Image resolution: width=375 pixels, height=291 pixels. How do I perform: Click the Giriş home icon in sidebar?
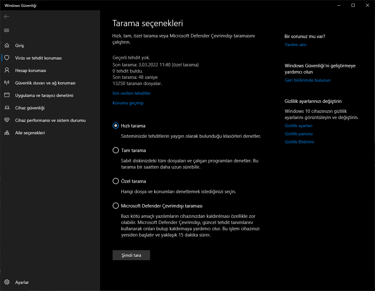tap(7, 45)
